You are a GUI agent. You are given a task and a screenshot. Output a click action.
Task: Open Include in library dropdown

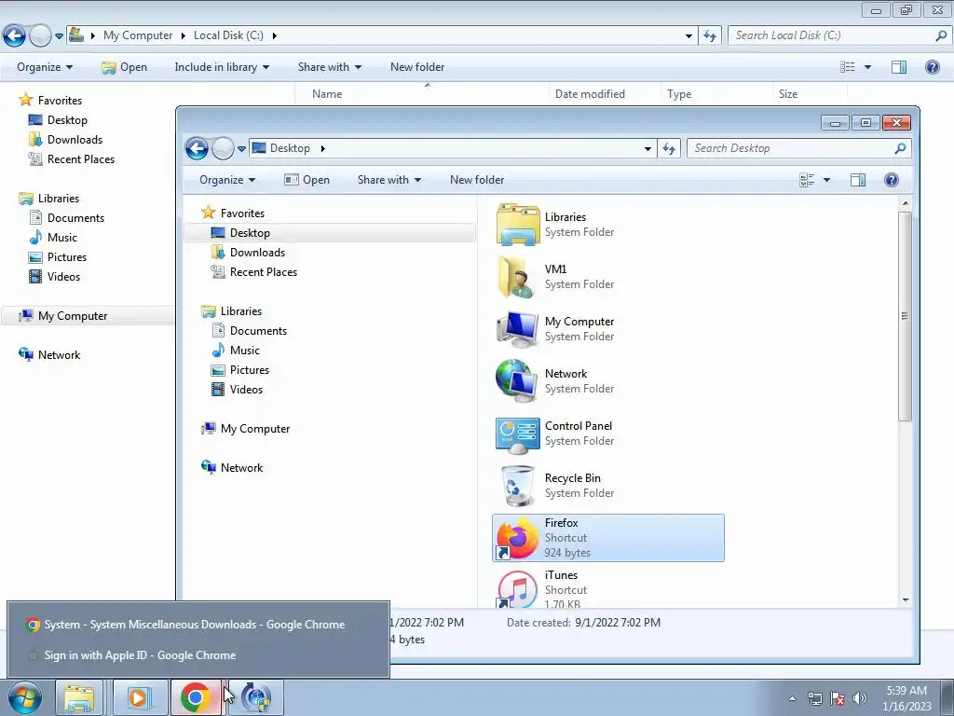coord(222,67)
